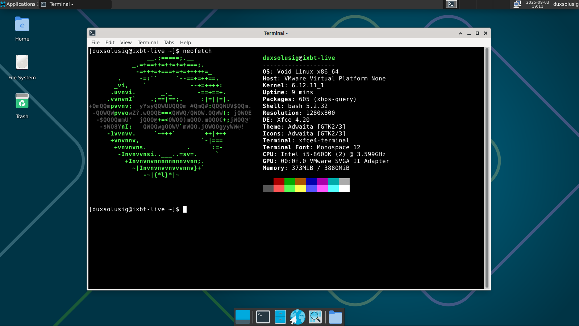
Task: Open the Terminal emulator from the dock
Action: coord(263,317)
